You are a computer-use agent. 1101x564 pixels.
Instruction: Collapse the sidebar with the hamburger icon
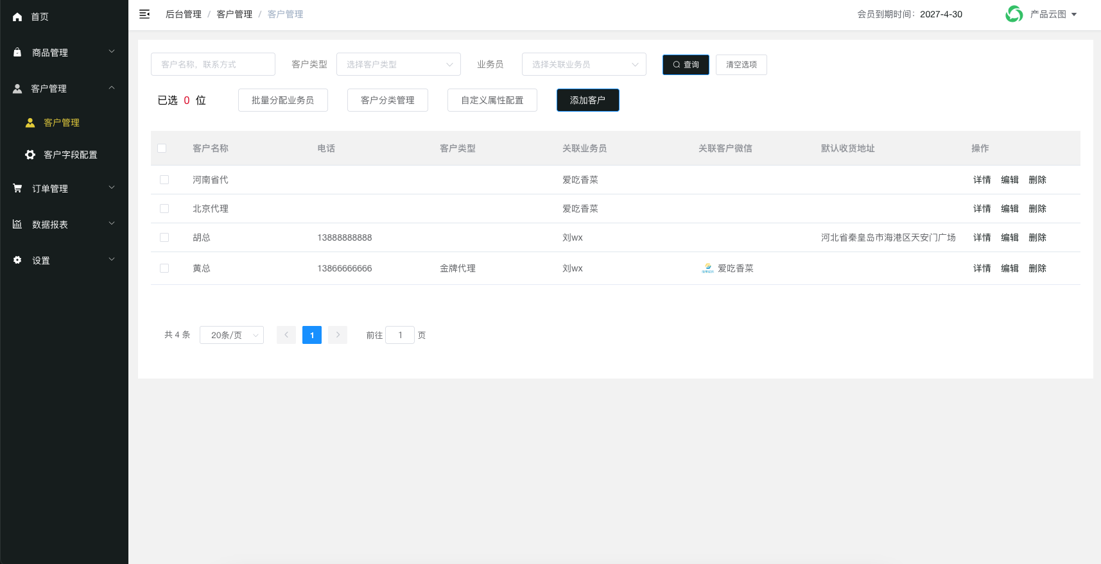point(144,14)
